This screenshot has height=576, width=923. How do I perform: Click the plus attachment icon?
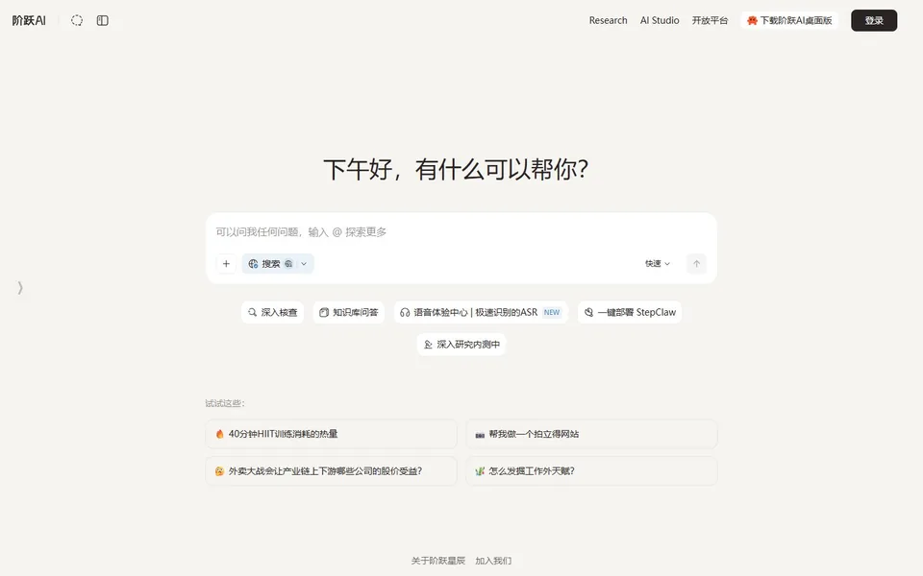(226, 264)
